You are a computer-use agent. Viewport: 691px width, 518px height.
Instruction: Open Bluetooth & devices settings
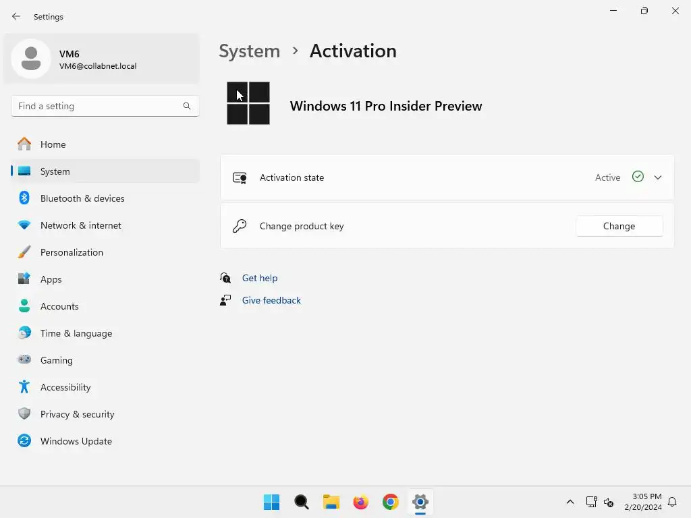[x=105, y=198]
